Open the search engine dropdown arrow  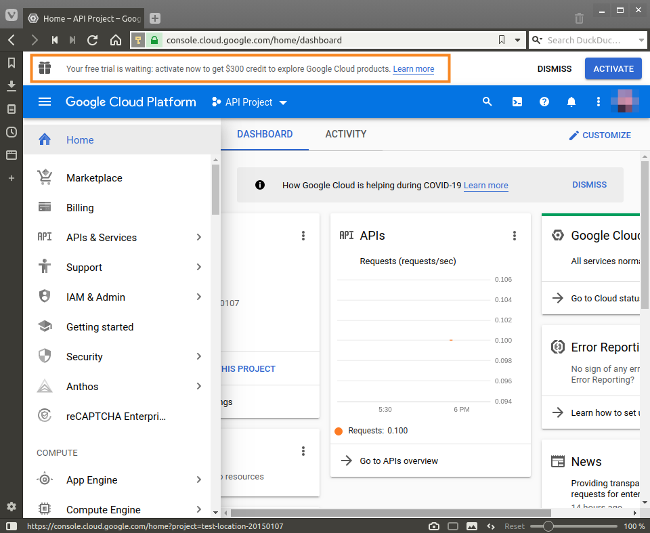pyautogui.click(x=641, y=40)
